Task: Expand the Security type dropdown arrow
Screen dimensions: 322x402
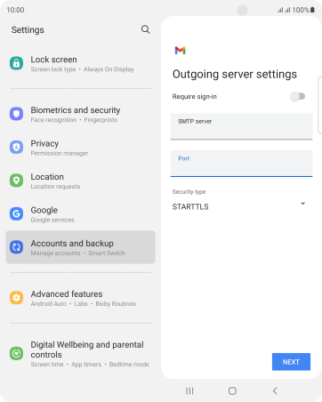Action: point(302,204)
